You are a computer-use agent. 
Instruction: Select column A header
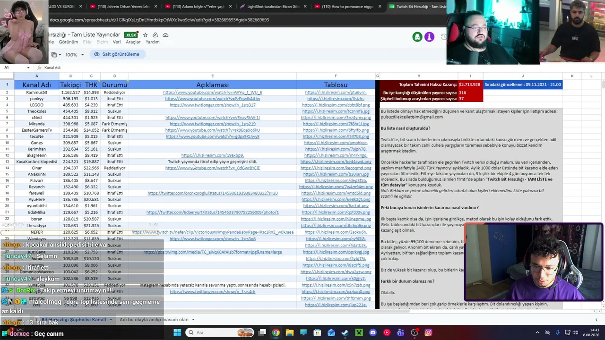point(36,76)
